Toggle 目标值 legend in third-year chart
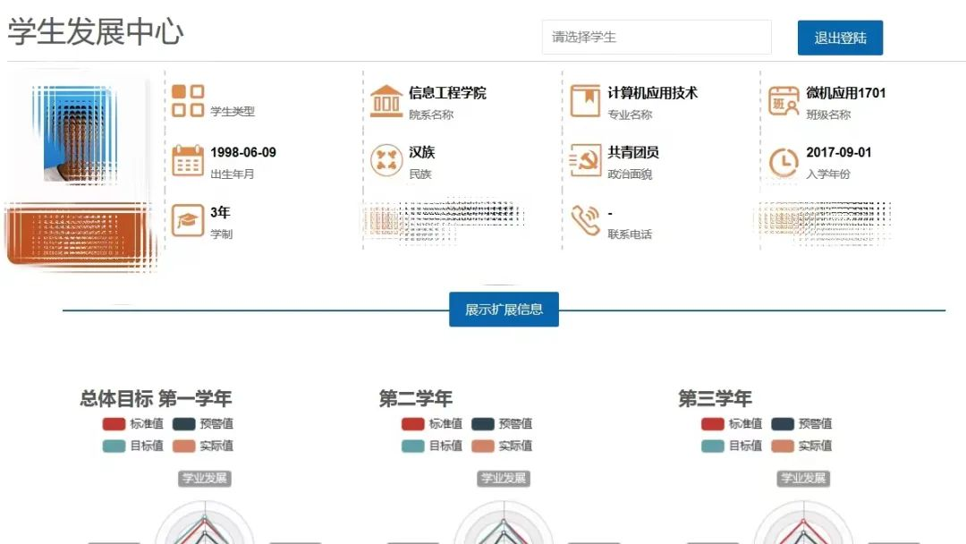 (731, 446)
